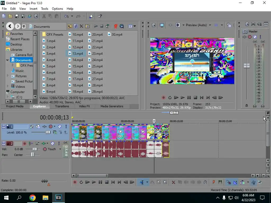Click the Get Media from Web icon
Image resolution: width=271 pixels, height=203 pixels.
coord(122,26)
